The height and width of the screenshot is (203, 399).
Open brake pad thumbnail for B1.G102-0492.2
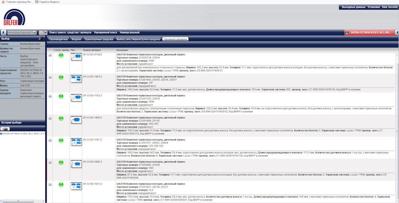pyautogui.click(x=76, y=164)
